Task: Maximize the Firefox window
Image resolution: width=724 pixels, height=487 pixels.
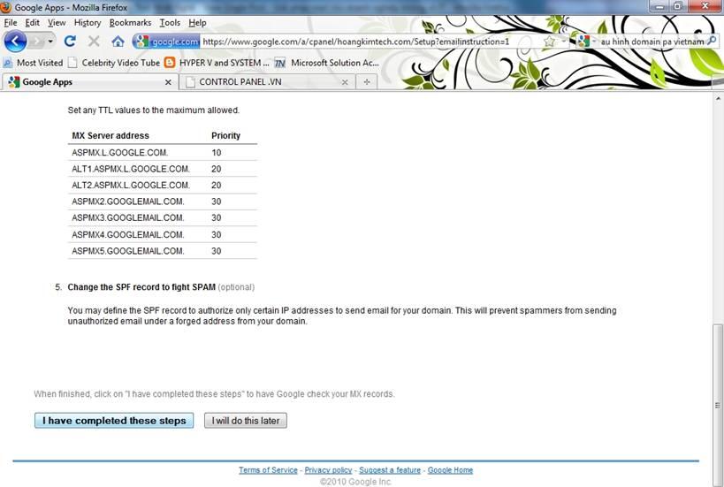Action: 678,6
